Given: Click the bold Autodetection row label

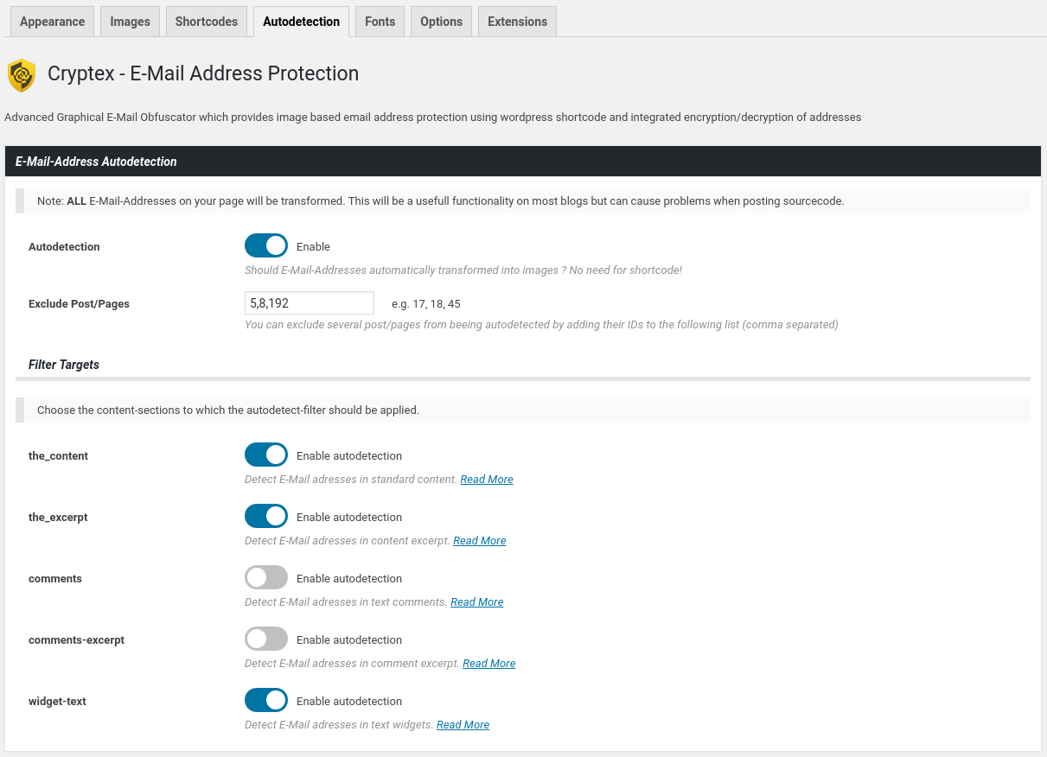Looking at the screenshot, I should (x=64, y=247).
